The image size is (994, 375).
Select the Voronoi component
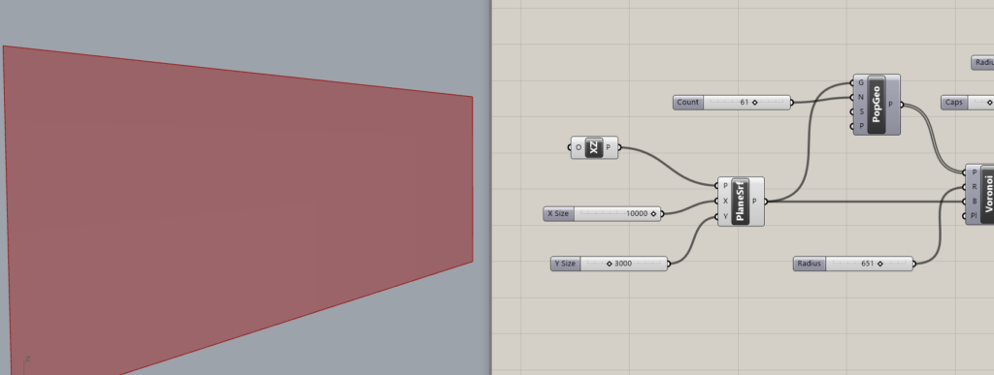pos(986,195)
